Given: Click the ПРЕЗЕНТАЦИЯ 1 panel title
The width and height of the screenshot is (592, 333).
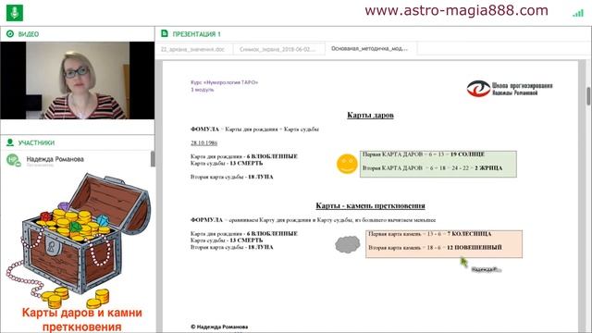Looking at the screenshot, I should pyautogui.click(x=197, y=34).
